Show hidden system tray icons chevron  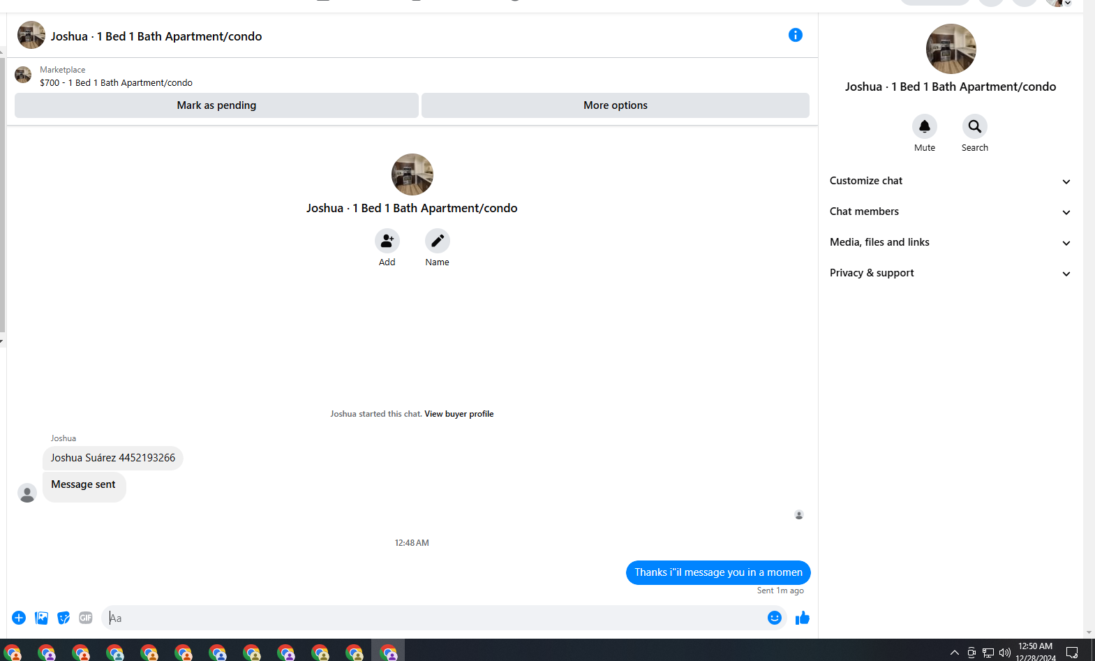coord(955,653)
